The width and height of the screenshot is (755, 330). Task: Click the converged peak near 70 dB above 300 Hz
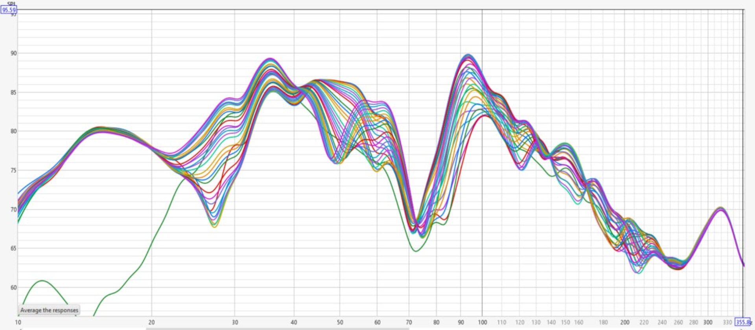720,208
